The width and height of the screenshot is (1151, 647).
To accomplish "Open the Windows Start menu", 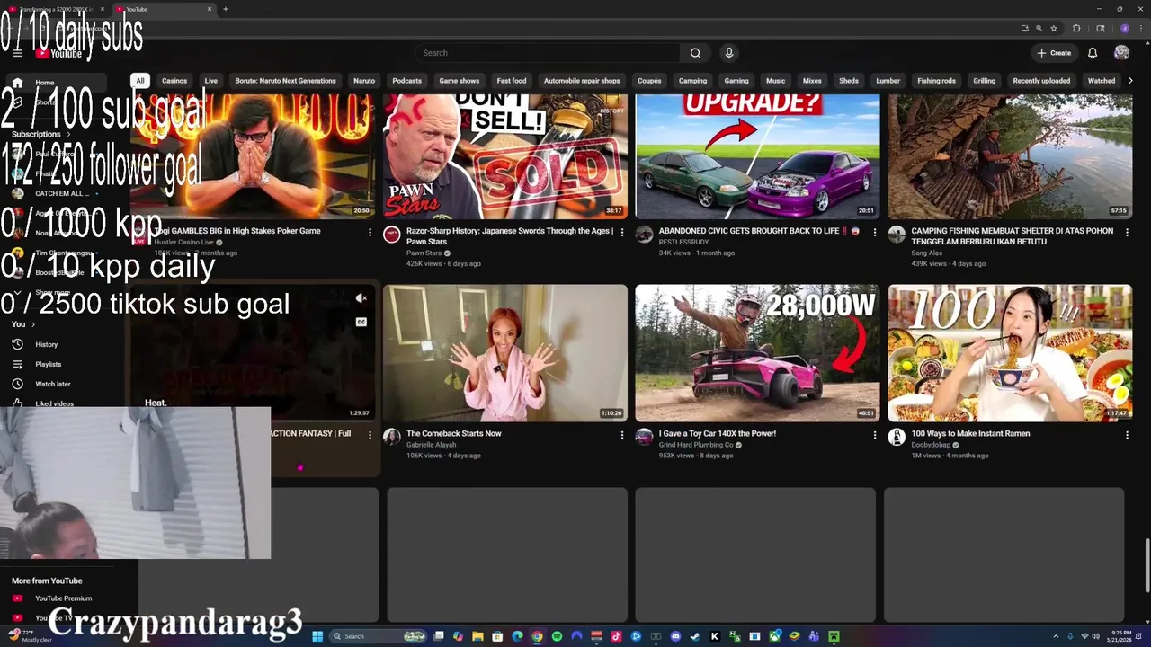I will coord(317,636).
